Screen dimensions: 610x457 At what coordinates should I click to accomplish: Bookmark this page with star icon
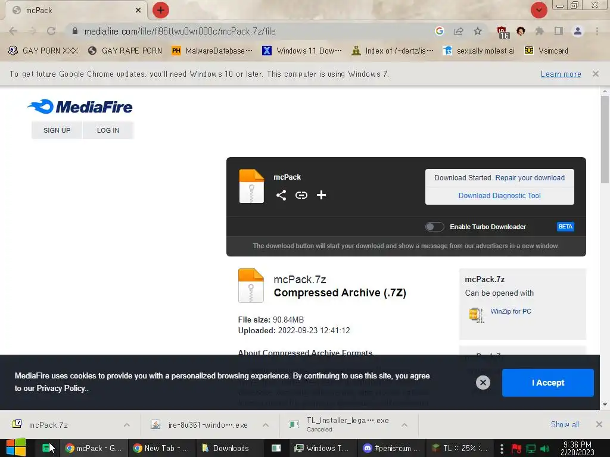click(x=478, y=31)
